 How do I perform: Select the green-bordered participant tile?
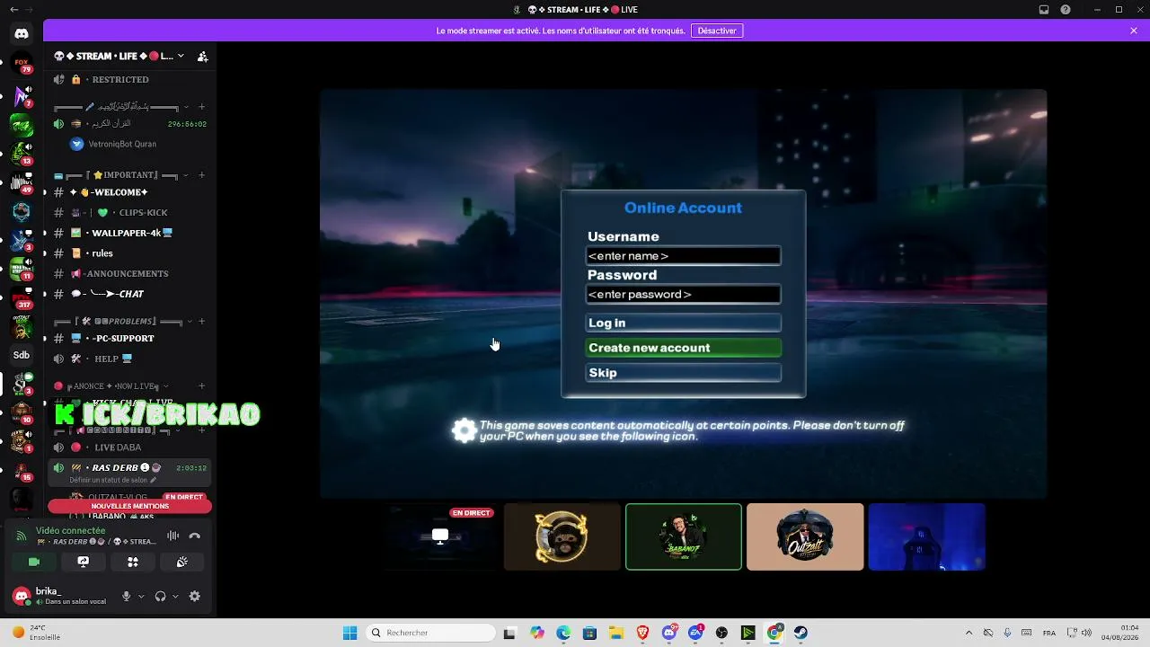pos(684,536)
